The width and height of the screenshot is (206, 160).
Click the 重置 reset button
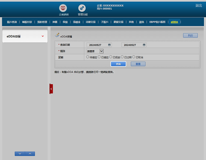point(138,64)
